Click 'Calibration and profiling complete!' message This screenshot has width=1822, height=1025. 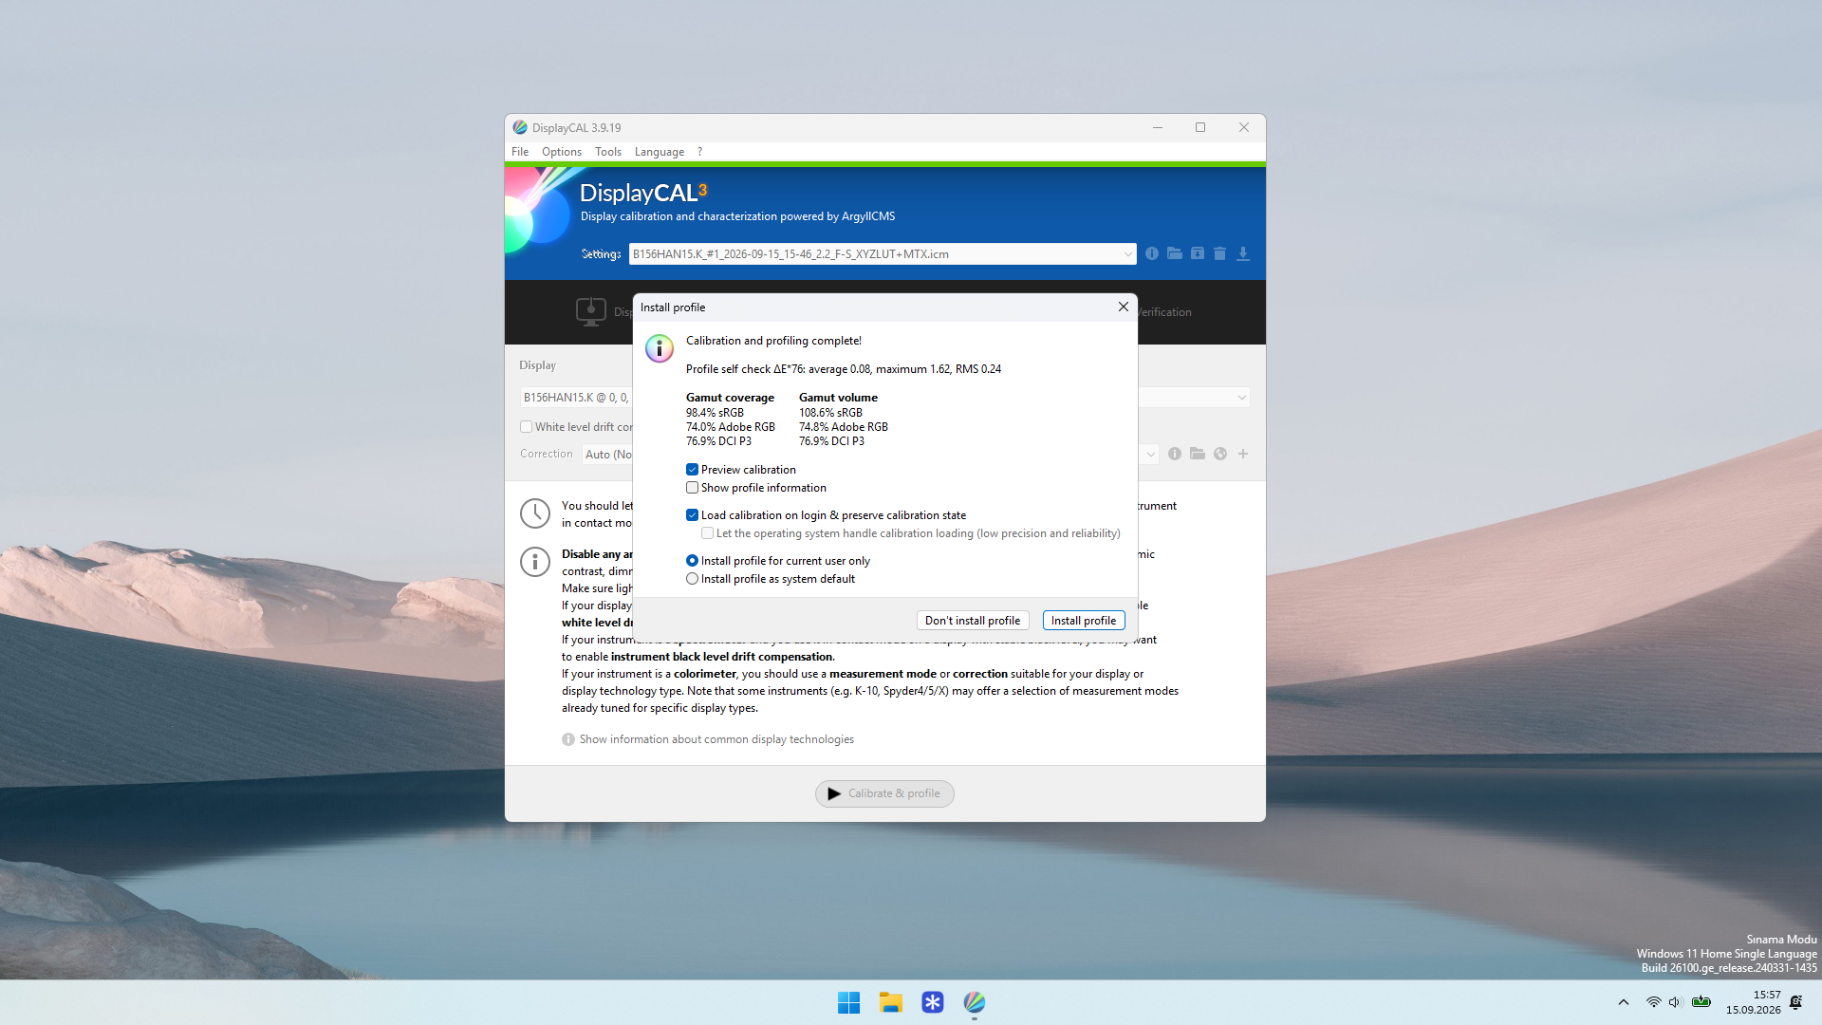(773, 341)
